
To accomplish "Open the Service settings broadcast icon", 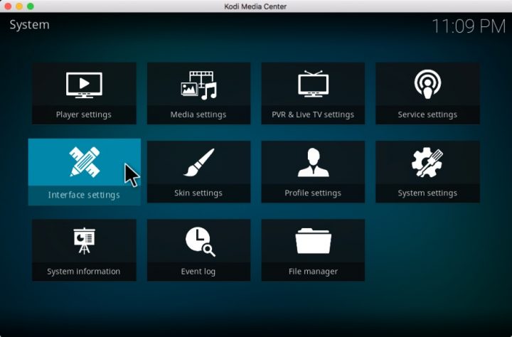I will click(428, 84).
